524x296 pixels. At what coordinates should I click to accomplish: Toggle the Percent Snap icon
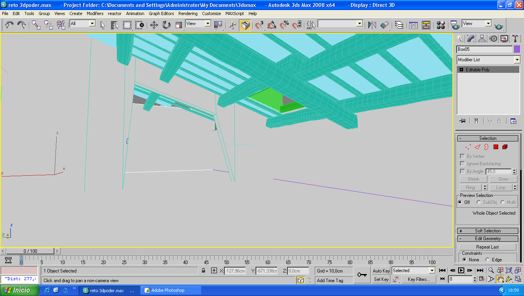click(284, 25)
